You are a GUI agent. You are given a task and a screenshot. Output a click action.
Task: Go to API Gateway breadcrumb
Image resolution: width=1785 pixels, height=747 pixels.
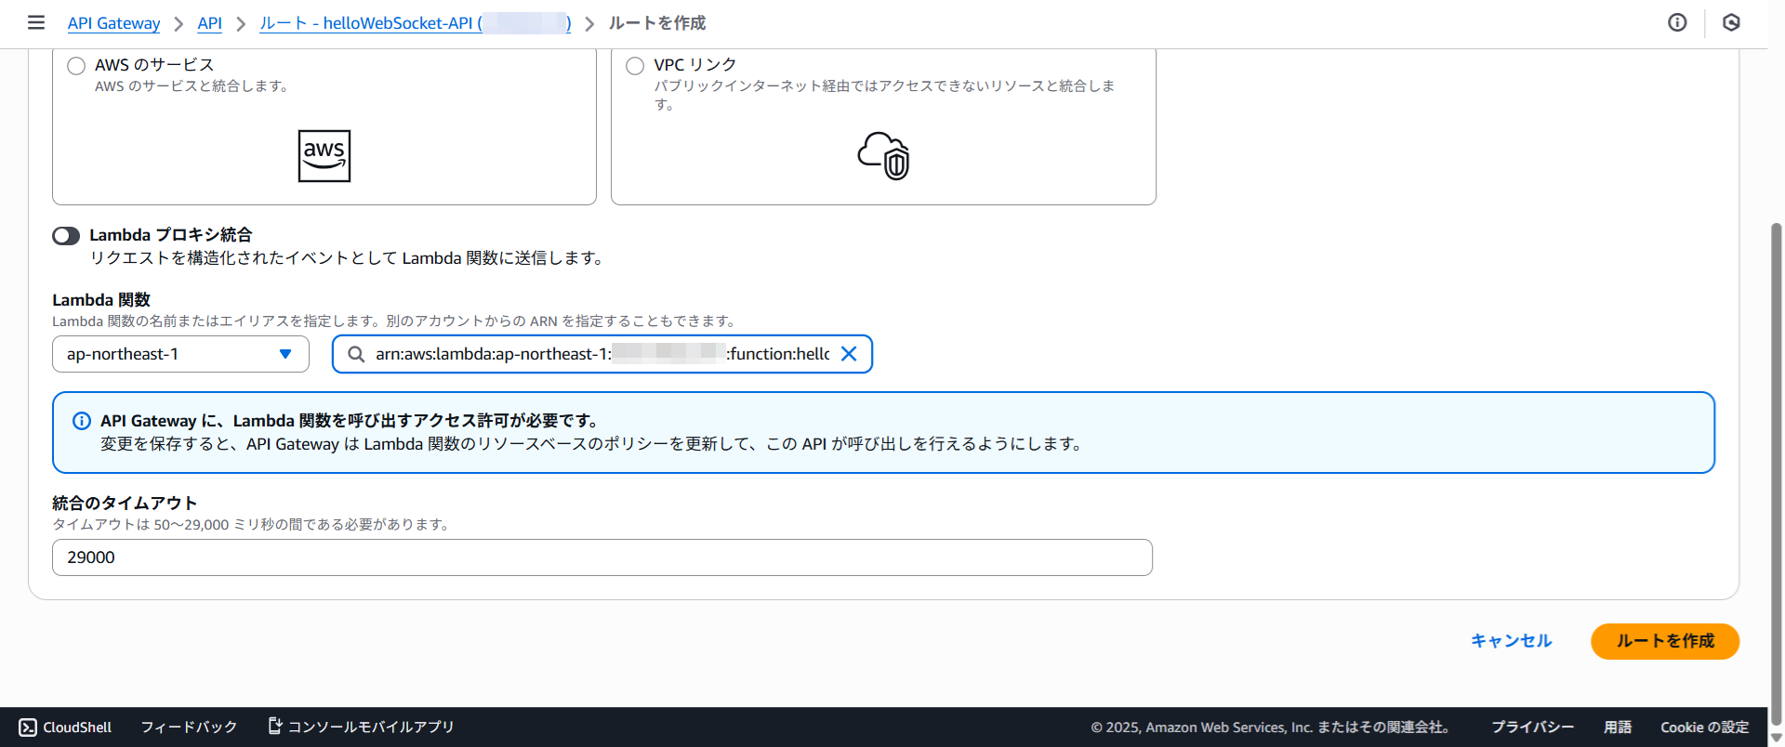tap(113, 23)
